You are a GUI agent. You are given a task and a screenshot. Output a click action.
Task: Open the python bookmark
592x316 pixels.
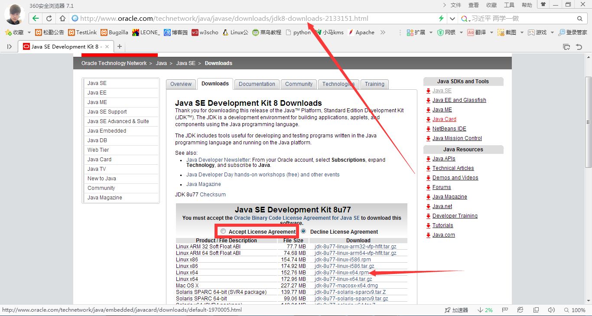tap(298, 33)
